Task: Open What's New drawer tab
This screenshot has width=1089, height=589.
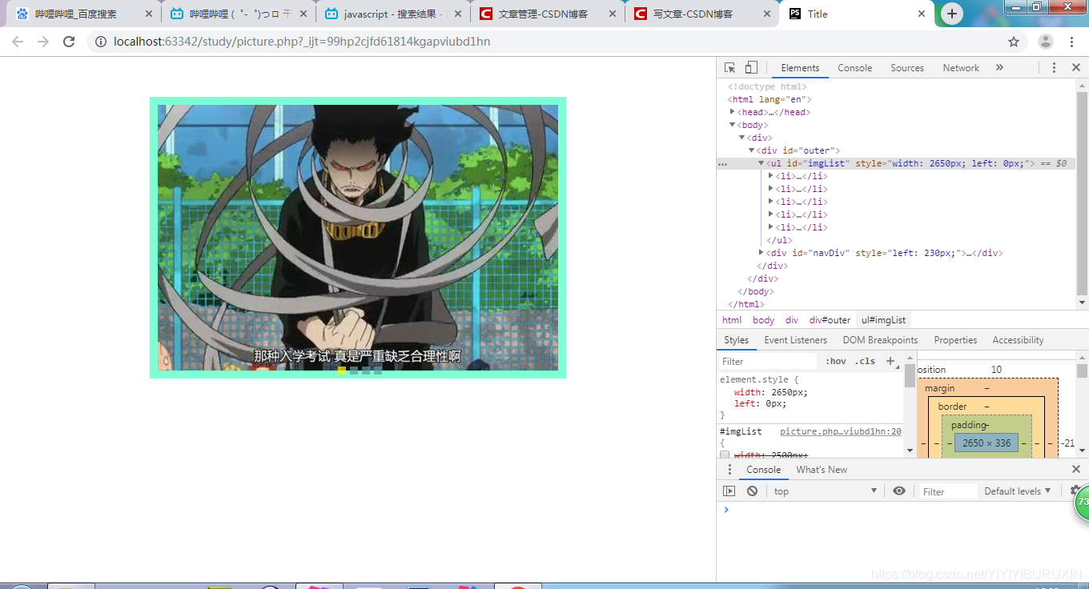Action: [x=822, y=470]
